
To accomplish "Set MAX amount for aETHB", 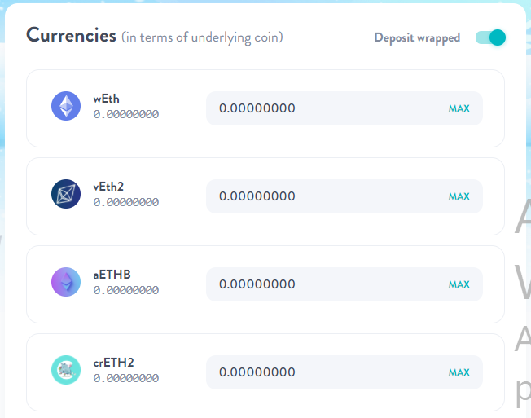I will coord(459,284).
